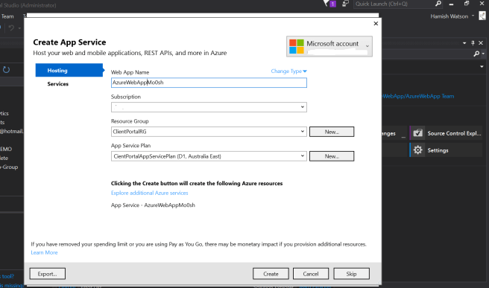Expand the Team Explorer section dropdown arrow
Screen dimensions: 489x288
(x=482, y=67)
